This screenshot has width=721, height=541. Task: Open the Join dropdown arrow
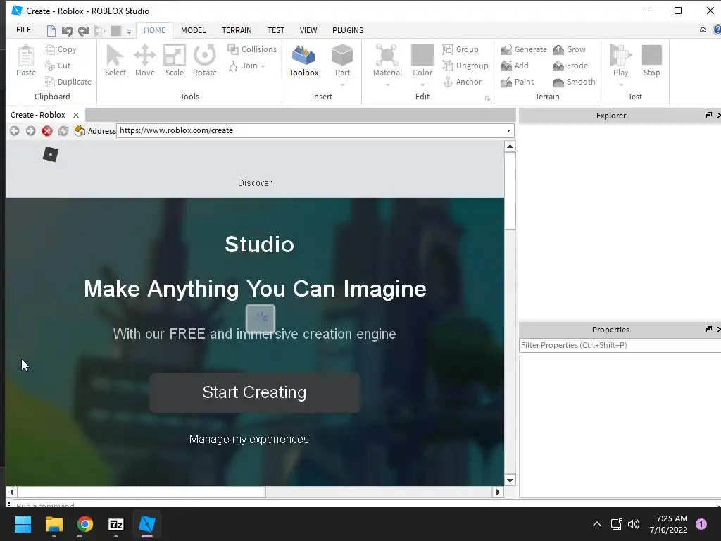point(263,66)
